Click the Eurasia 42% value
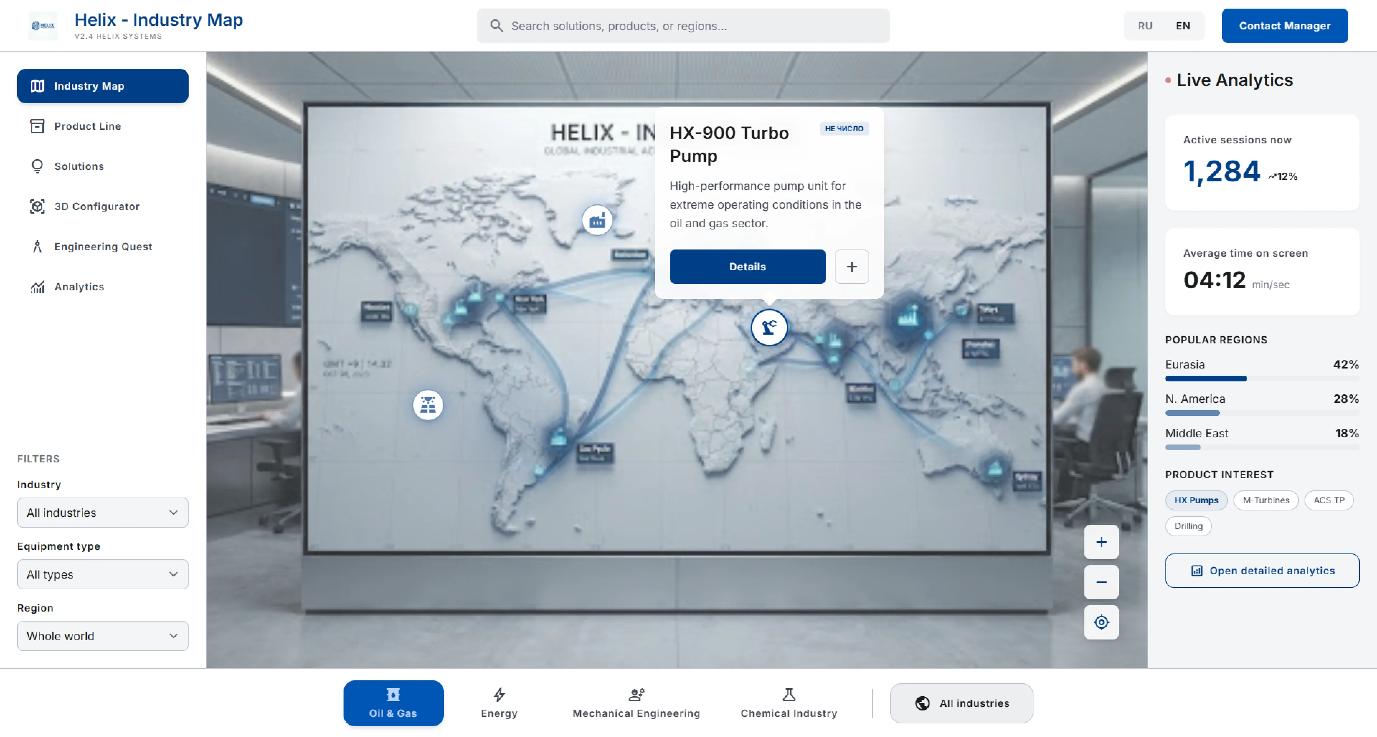 (1346, 365)
